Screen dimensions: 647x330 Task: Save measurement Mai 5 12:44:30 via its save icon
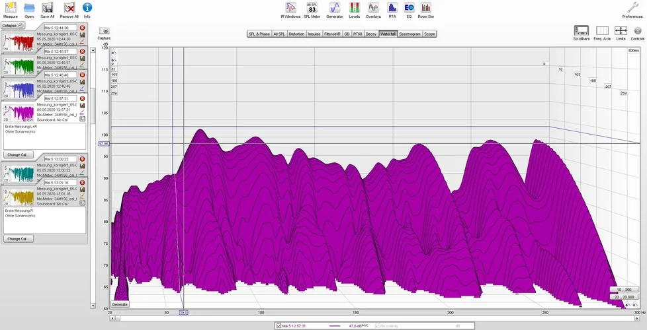tap(82, 35)
